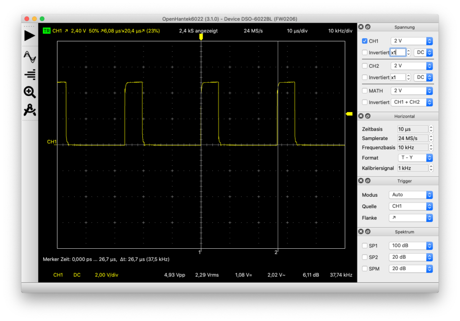The image size is (460, 321).
Task: Click marker 1 label below the graph
Action: (200, 252)
